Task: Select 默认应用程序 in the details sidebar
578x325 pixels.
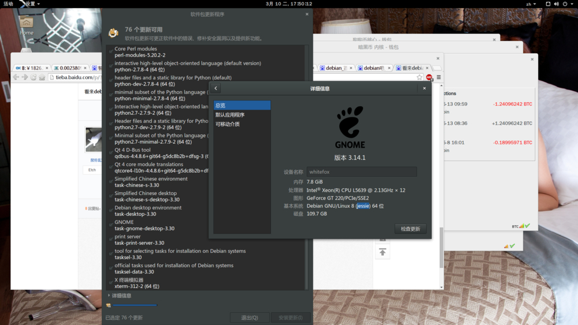Action: point(242,115)
